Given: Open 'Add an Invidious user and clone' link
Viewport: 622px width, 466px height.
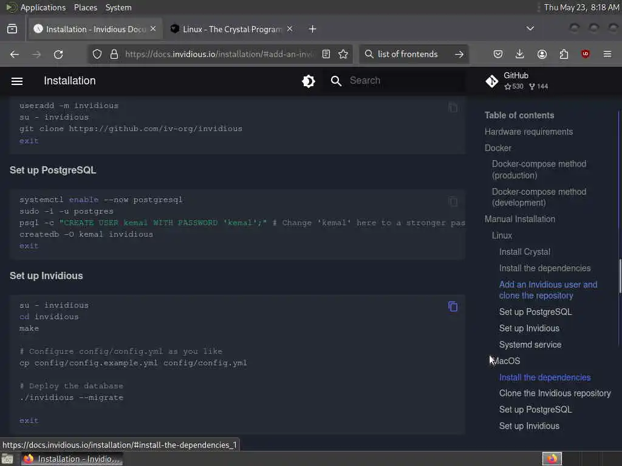Looking at the screenshot, I should click(x=548, y=290).
